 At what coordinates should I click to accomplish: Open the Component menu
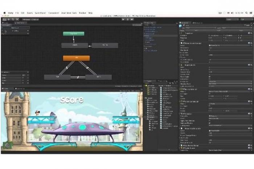pyautogui.click(x=53, y=13)
